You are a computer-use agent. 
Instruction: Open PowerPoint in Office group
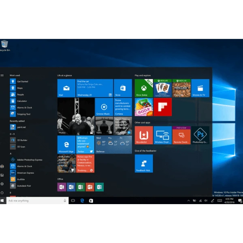tap(90, 187)
